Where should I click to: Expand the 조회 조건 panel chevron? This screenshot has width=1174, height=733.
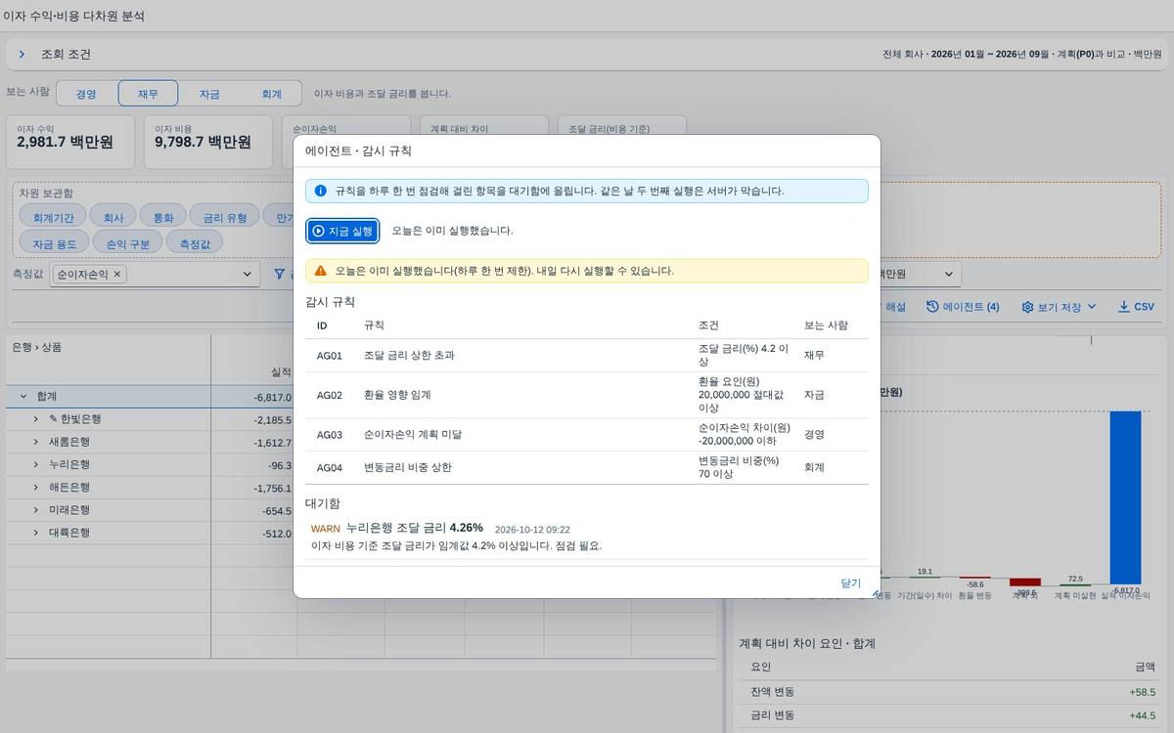coord(22,55)
